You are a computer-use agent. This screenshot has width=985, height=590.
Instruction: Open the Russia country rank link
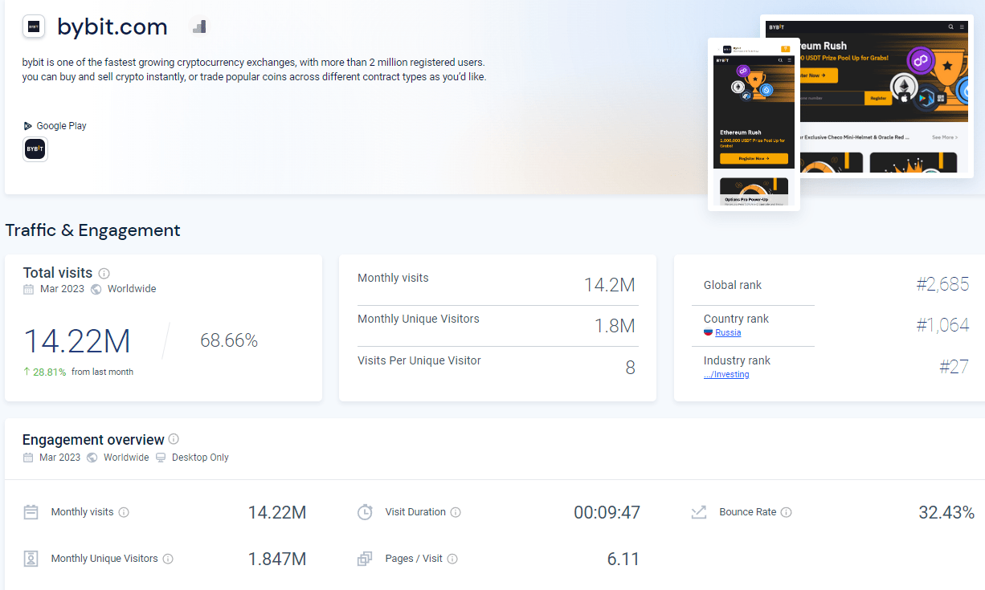[728, 332]
